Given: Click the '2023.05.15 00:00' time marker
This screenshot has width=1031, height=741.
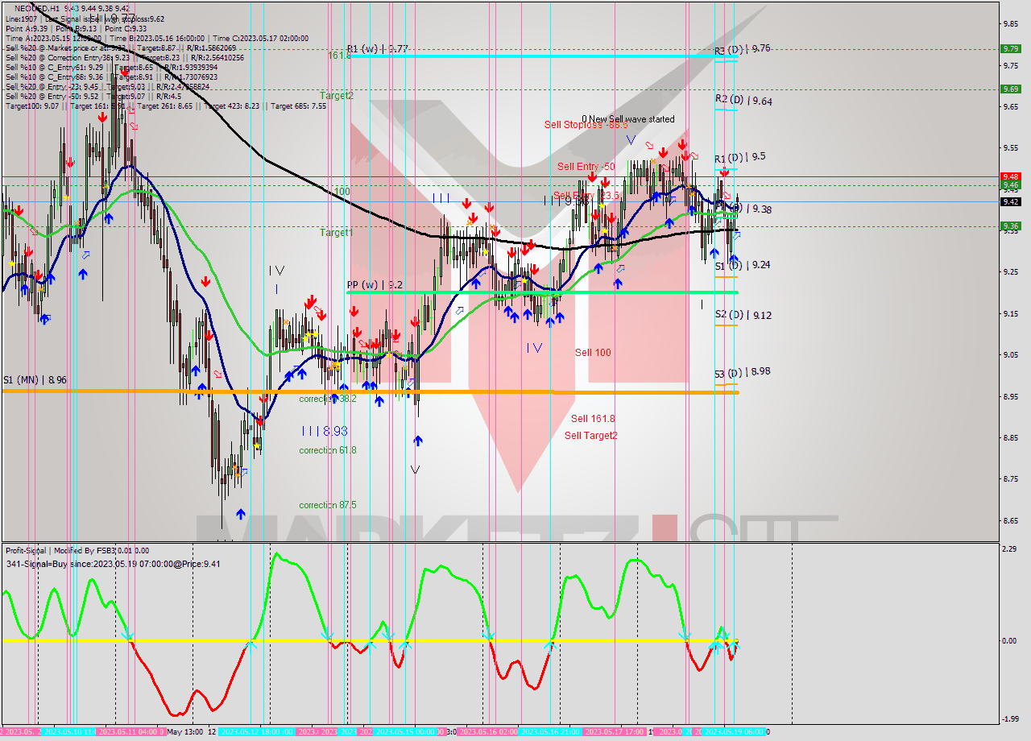Looking at the screenshot, I should pos(405,732).
